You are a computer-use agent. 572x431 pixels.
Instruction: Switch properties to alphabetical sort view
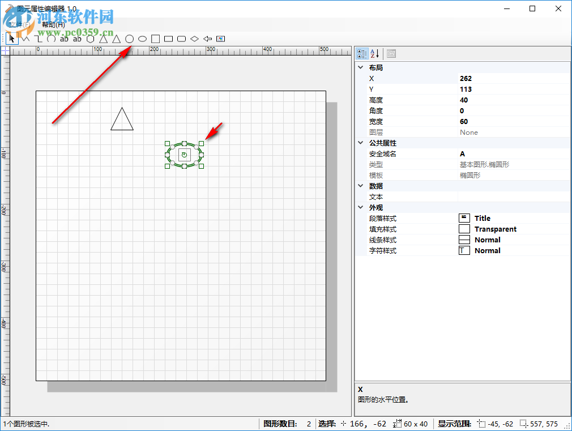click(374, 53)
